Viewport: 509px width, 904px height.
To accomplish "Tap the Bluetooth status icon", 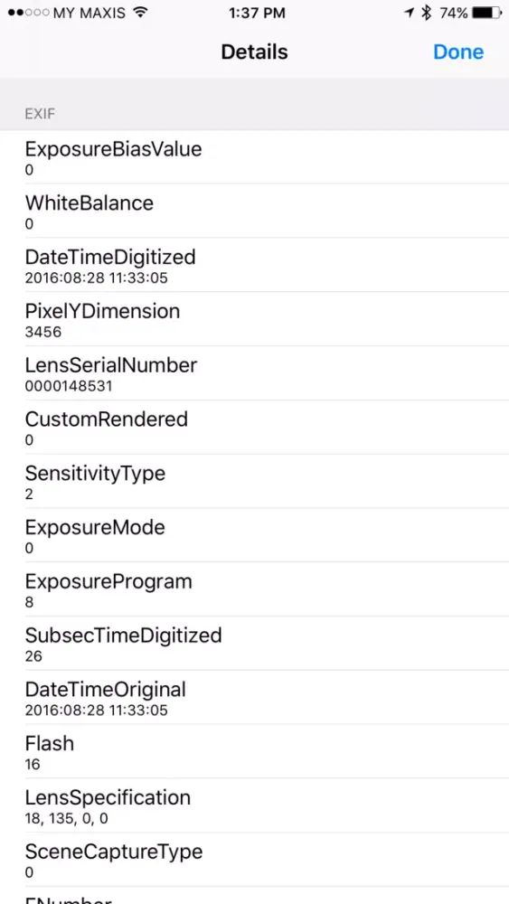I will tap(427, 13).
